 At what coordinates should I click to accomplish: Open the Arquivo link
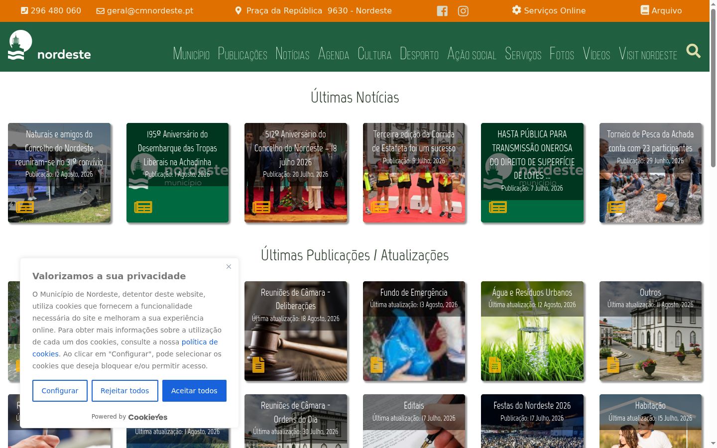[667, 10]
